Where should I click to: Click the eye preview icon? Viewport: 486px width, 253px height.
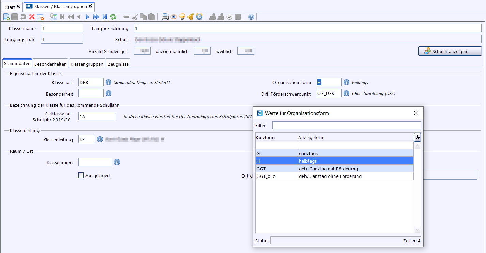coord(174,17)
